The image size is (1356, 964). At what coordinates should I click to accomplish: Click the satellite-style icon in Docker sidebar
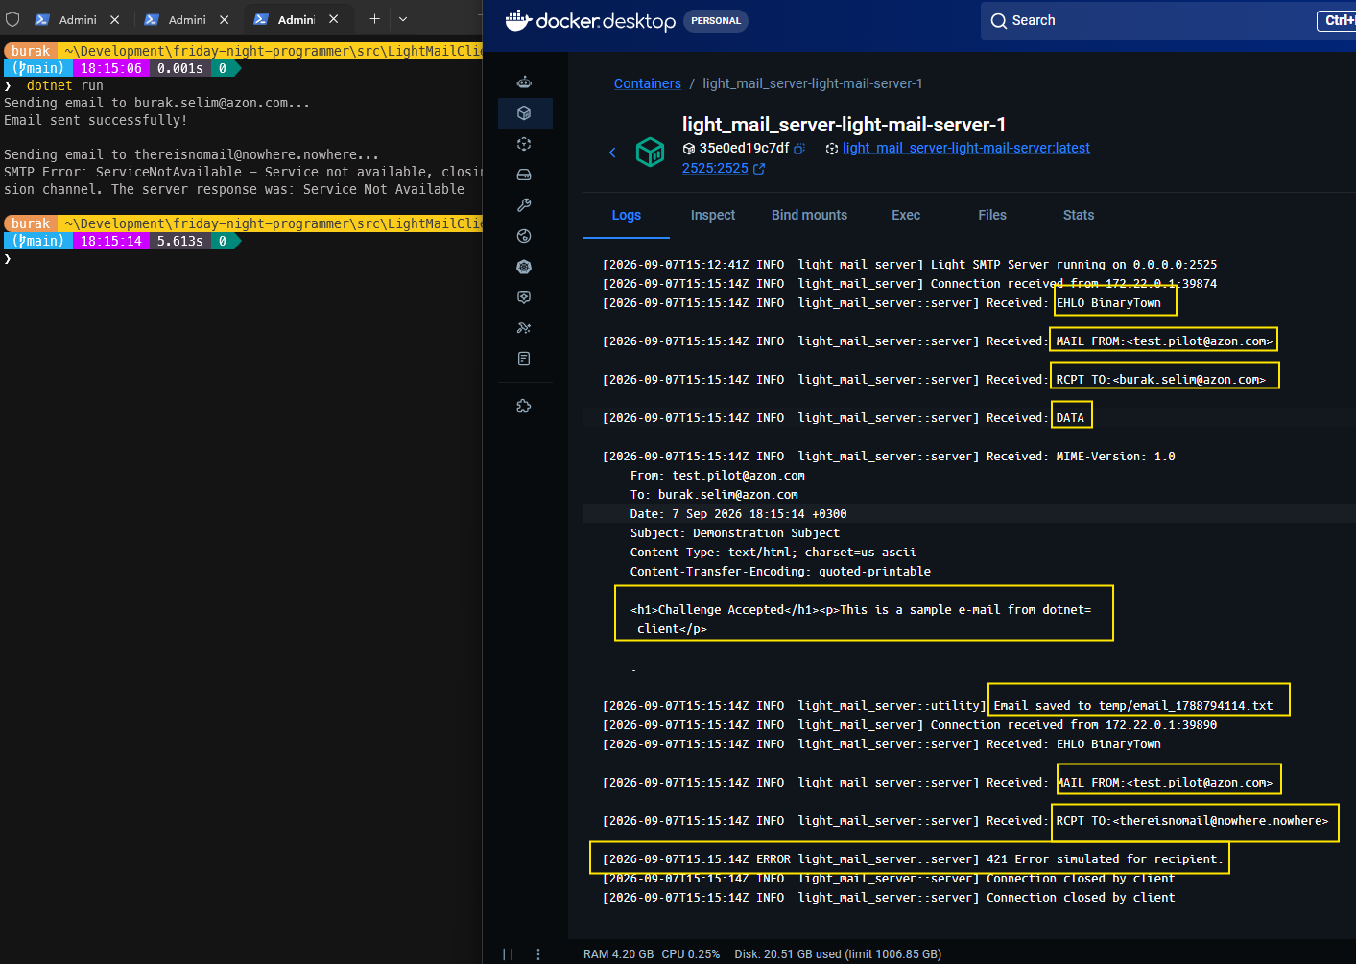(x=524, y=328)
